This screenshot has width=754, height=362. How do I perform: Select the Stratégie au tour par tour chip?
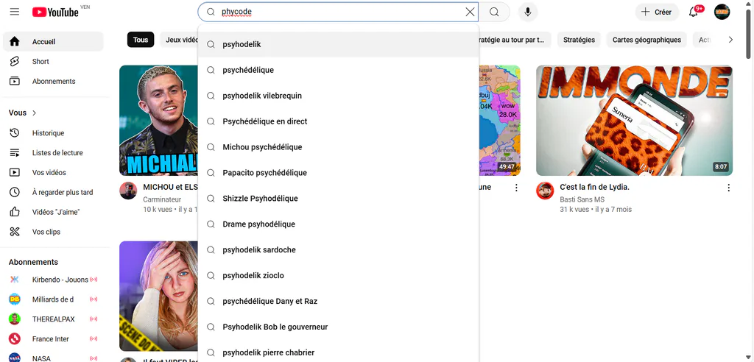pos(515,40)
